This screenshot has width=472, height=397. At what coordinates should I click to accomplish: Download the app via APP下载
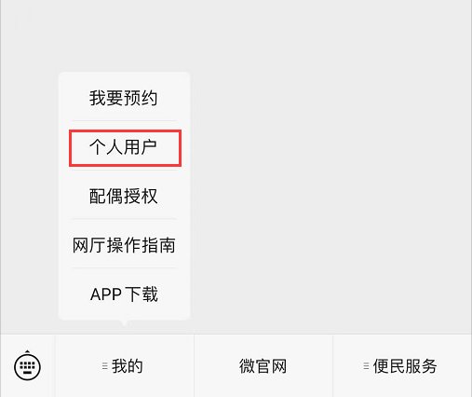[x=124, y=294]
